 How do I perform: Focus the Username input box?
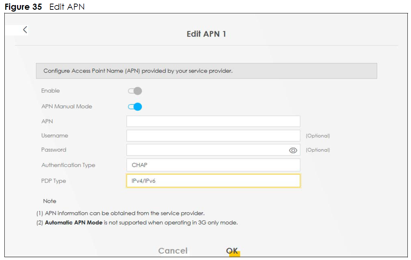coord(213,136)
